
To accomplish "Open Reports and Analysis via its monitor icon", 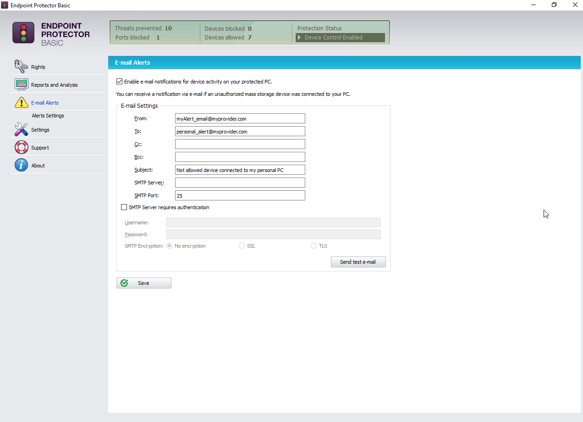I will (x=20, y=84).
